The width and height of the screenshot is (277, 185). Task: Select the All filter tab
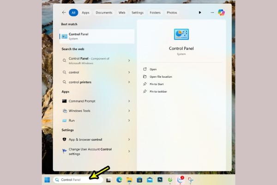(x=73, y=12)
